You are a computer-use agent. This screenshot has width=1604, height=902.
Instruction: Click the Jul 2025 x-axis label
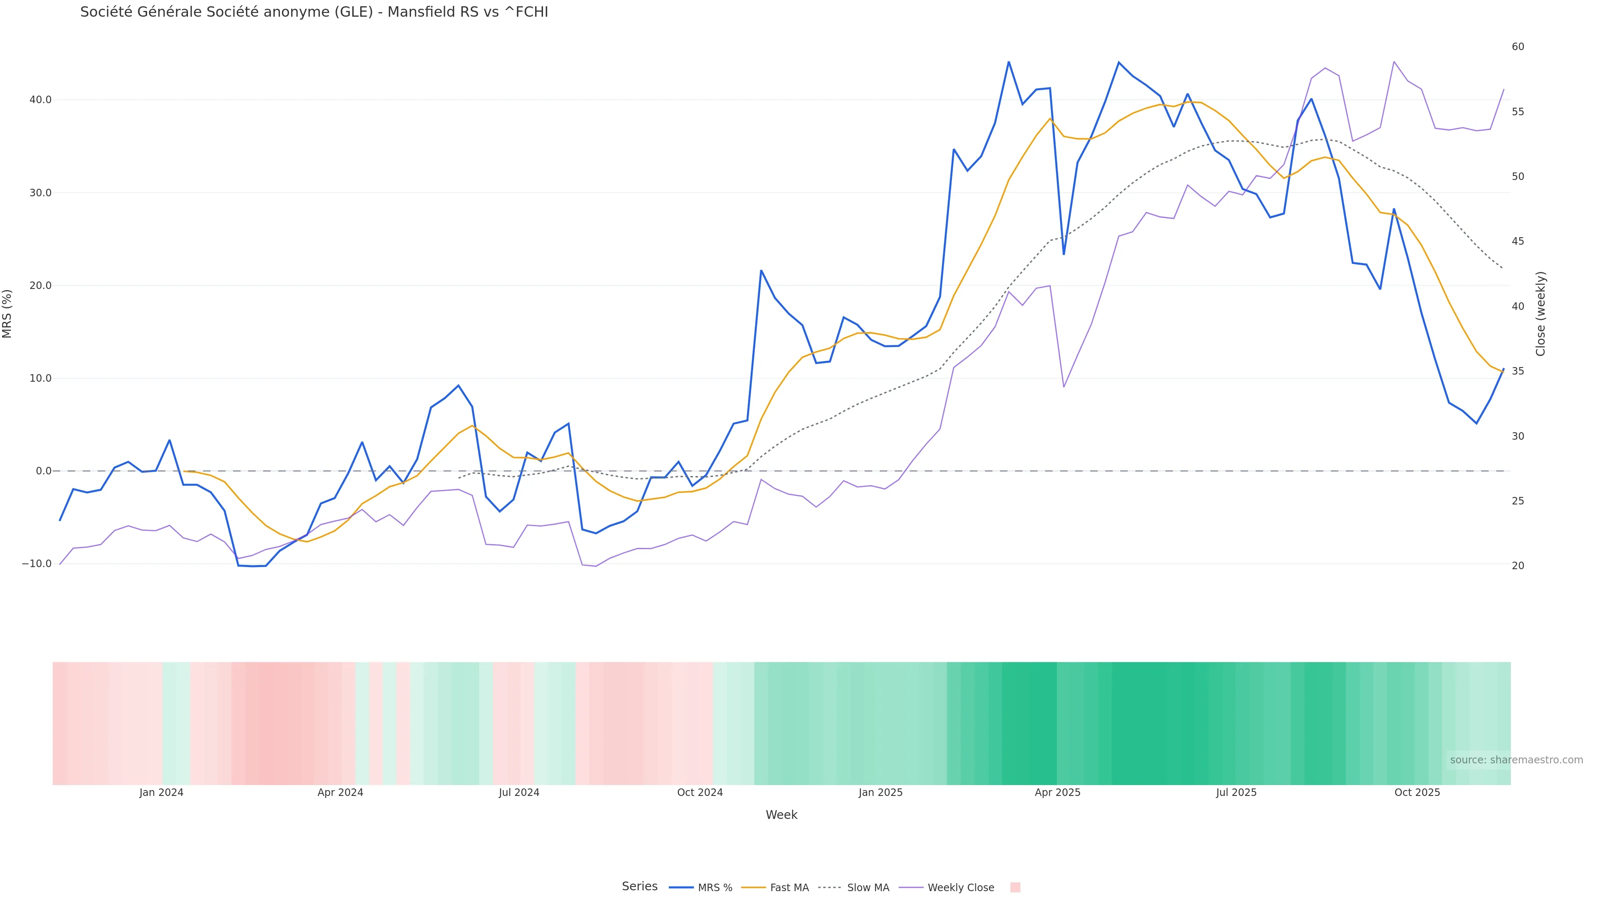(1236, 793)
